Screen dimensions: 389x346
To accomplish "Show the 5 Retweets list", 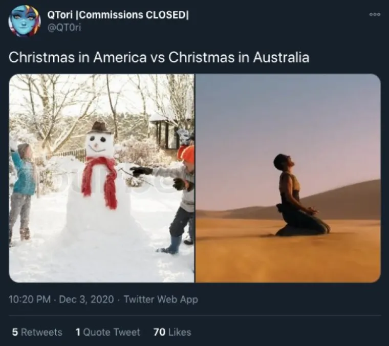I will pos(37,332).
